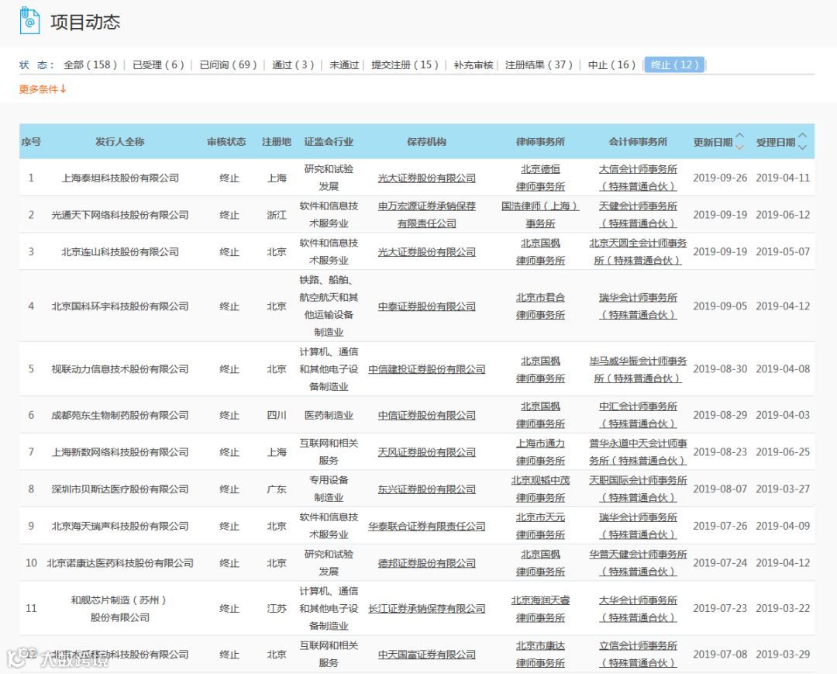
Task: Click issuer 和舰芯片制造（苏州）股份有限公司
Action: click(x=120, y=608)
